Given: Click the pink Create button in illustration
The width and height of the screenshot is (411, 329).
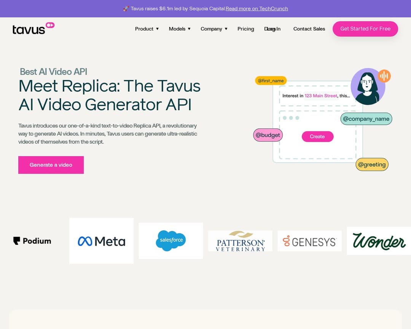Looking at the screenshot, I should [x=317, y=136].
